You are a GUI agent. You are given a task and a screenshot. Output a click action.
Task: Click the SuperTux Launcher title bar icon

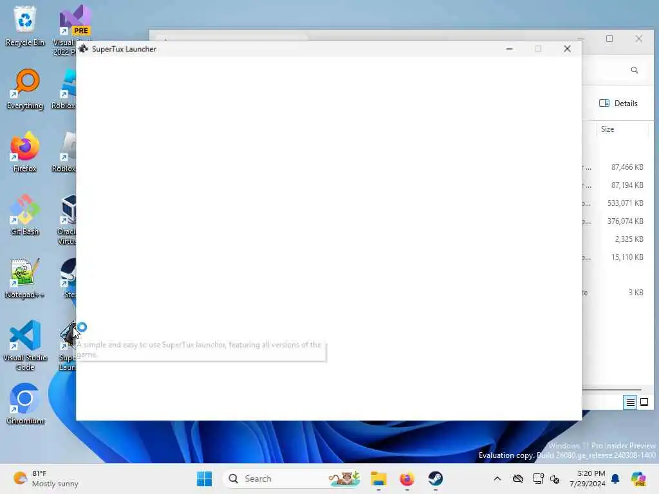click(x=83, y=49)
